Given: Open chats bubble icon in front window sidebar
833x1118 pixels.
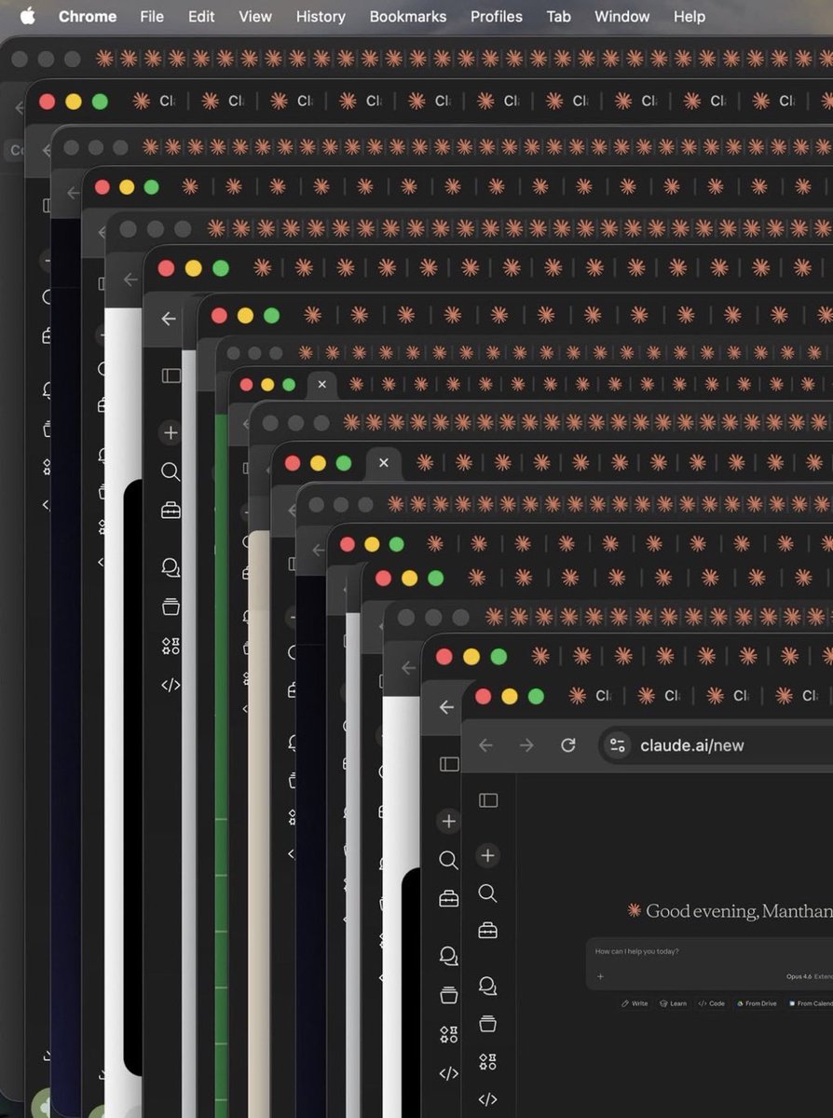Looking at the screenshot, I should pyautogui.click(x=487, y=986).
